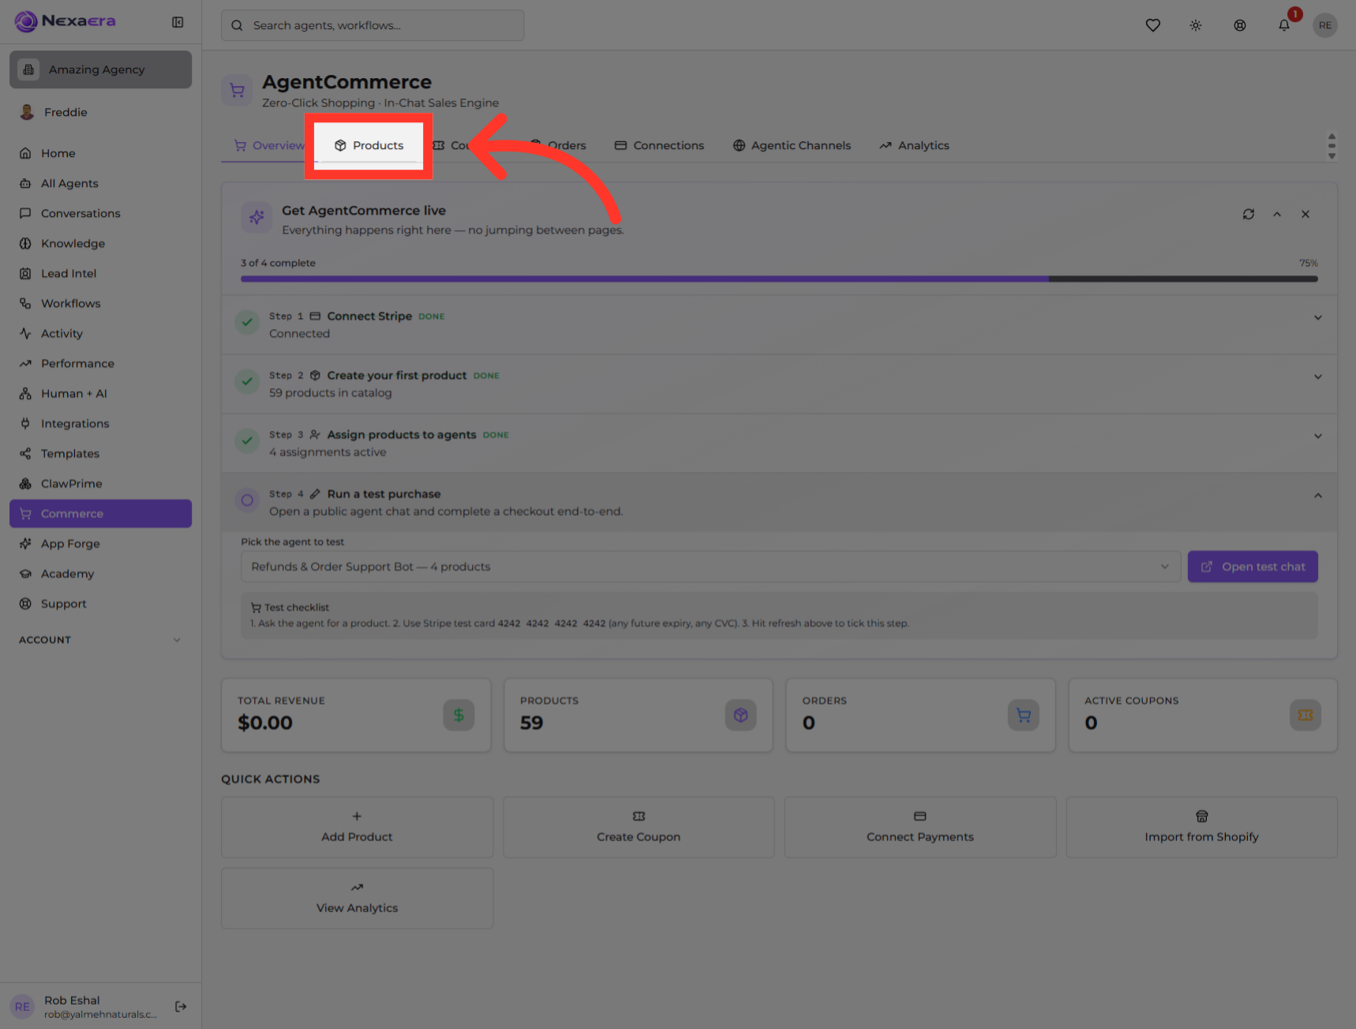Open the Analytics tab
The image size is (1356, 1029).
[x=914, y=145]
